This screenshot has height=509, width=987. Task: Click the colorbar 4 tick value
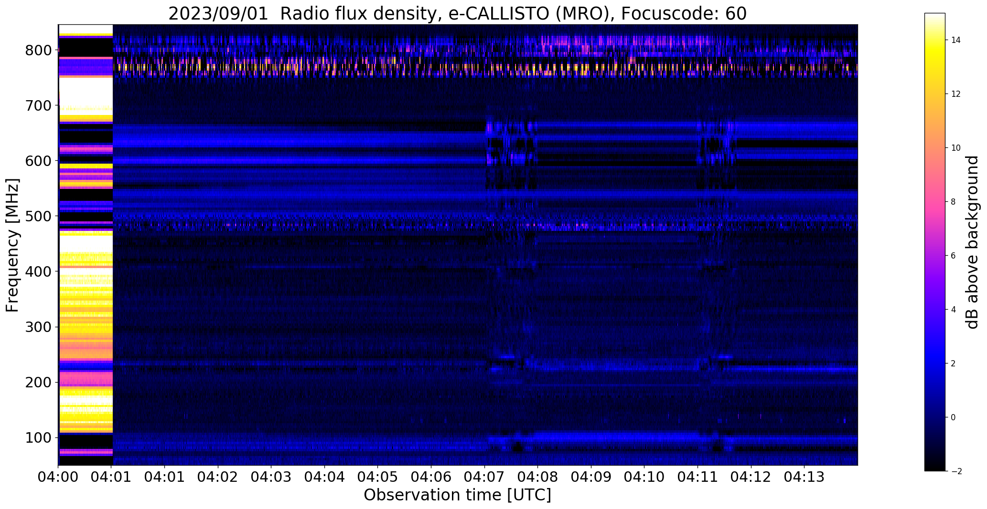(954, 310)
